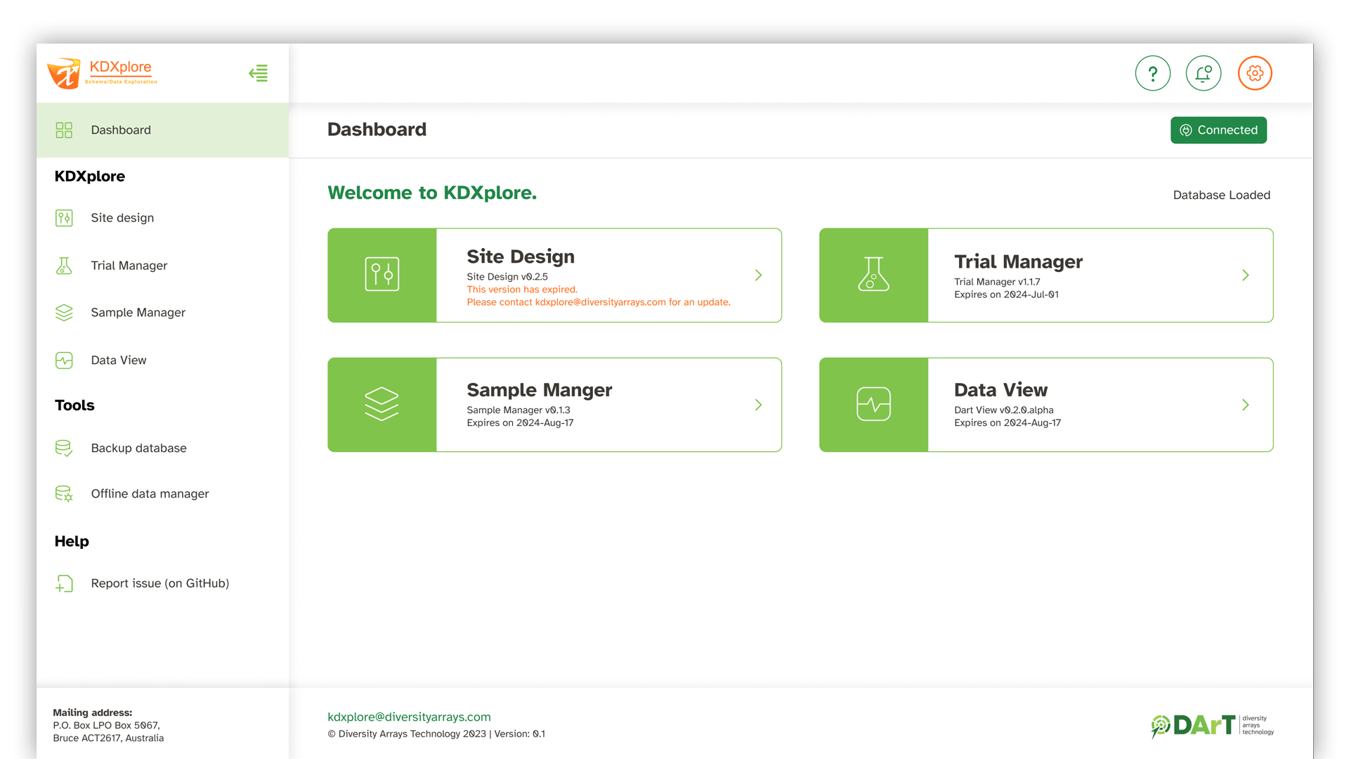This screenshot has height=759, width=1349.
Task: Click the kdxplore@diversityarrays.com footer email link
Action: click(409, 717)
